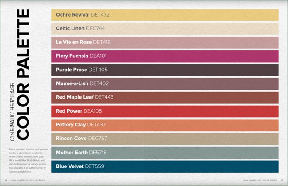This screenshot has height=186, width=288.
Task: Select the DEC757 code text
Action: coord(98,139)
